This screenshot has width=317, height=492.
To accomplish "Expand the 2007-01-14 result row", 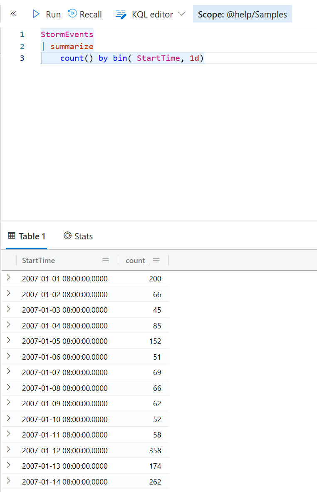I will pyautogui.click(x=8, y=481).
